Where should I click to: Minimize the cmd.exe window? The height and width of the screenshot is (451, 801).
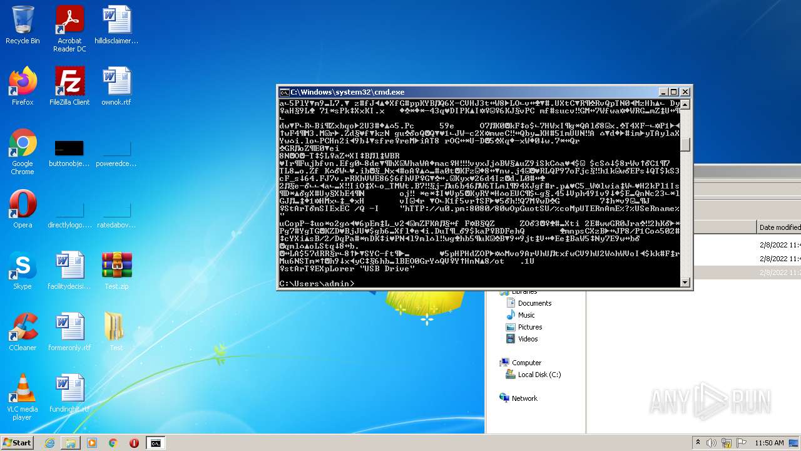664,91
